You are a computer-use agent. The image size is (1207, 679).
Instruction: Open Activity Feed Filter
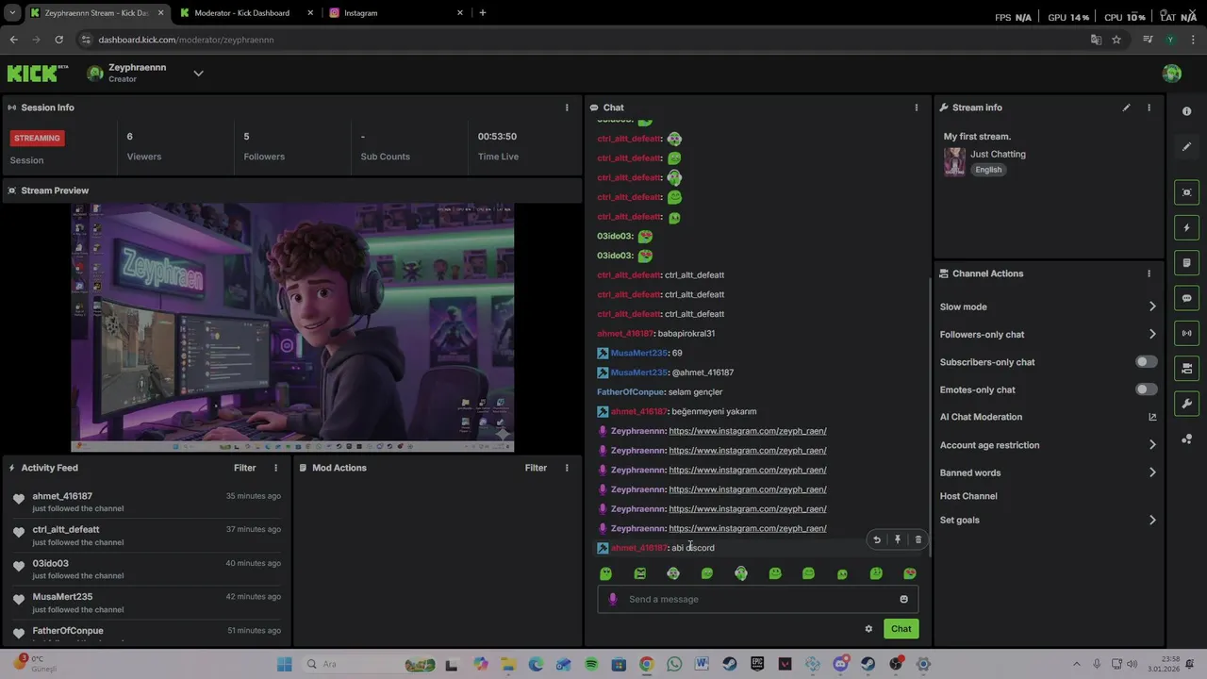(x=244, y=468)
